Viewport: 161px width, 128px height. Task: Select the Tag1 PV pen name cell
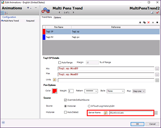click(58, 37)
